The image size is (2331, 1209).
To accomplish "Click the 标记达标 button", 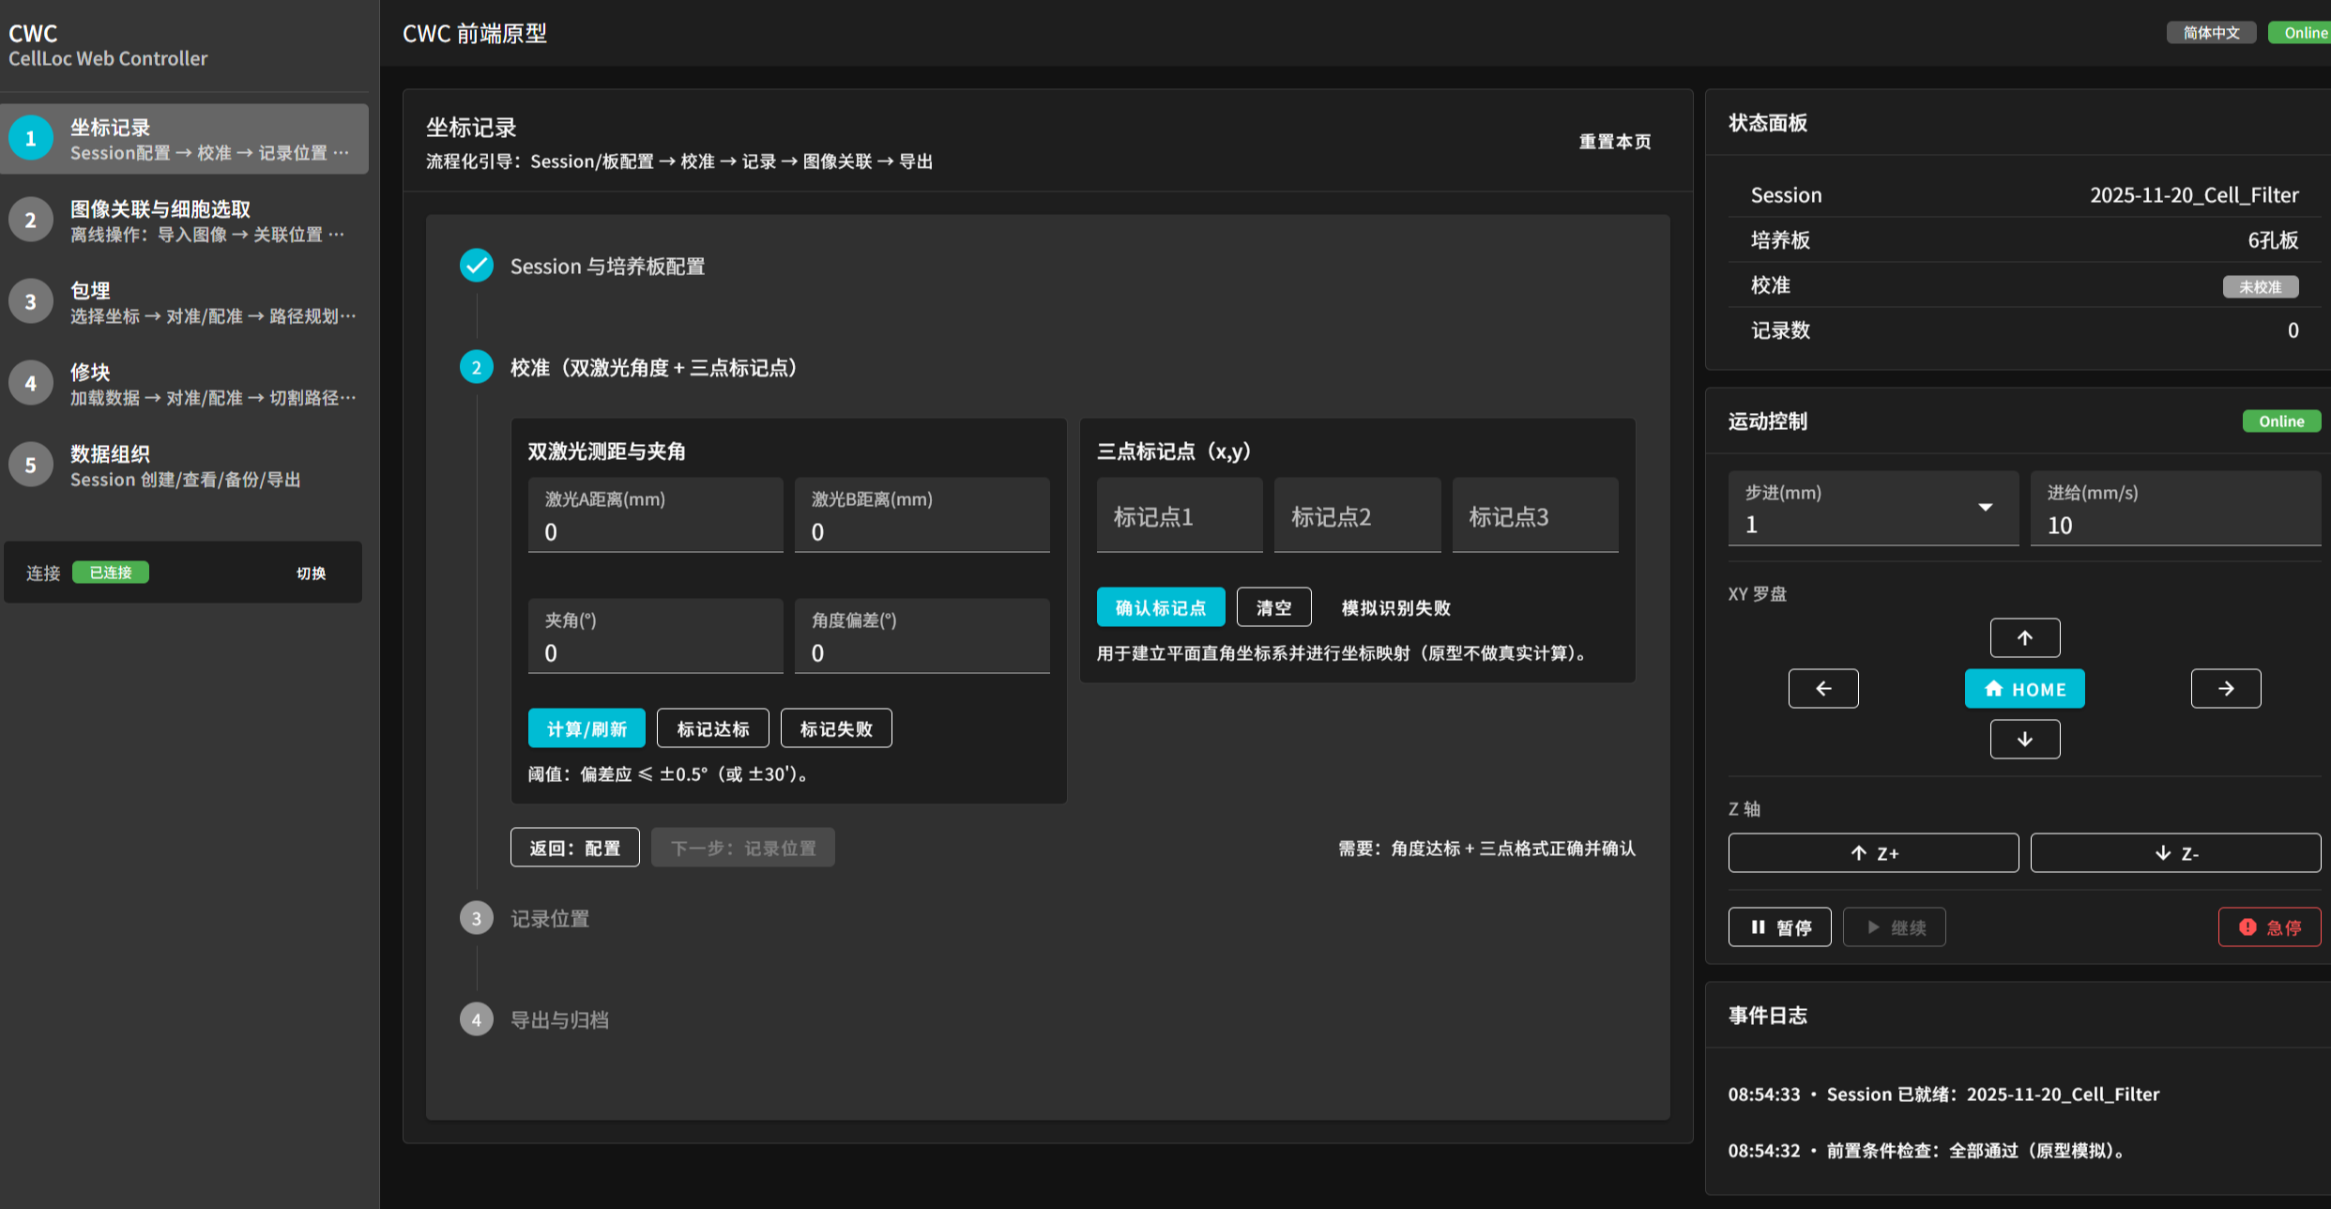I will pos(713,728).
